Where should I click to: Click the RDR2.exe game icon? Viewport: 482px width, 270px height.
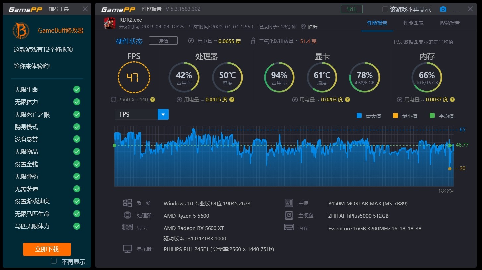coord(110,23)
